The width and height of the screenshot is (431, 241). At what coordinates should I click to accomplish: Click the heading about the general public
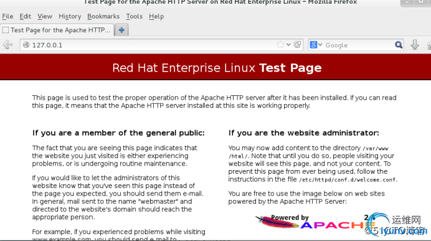tap(118, 133)
